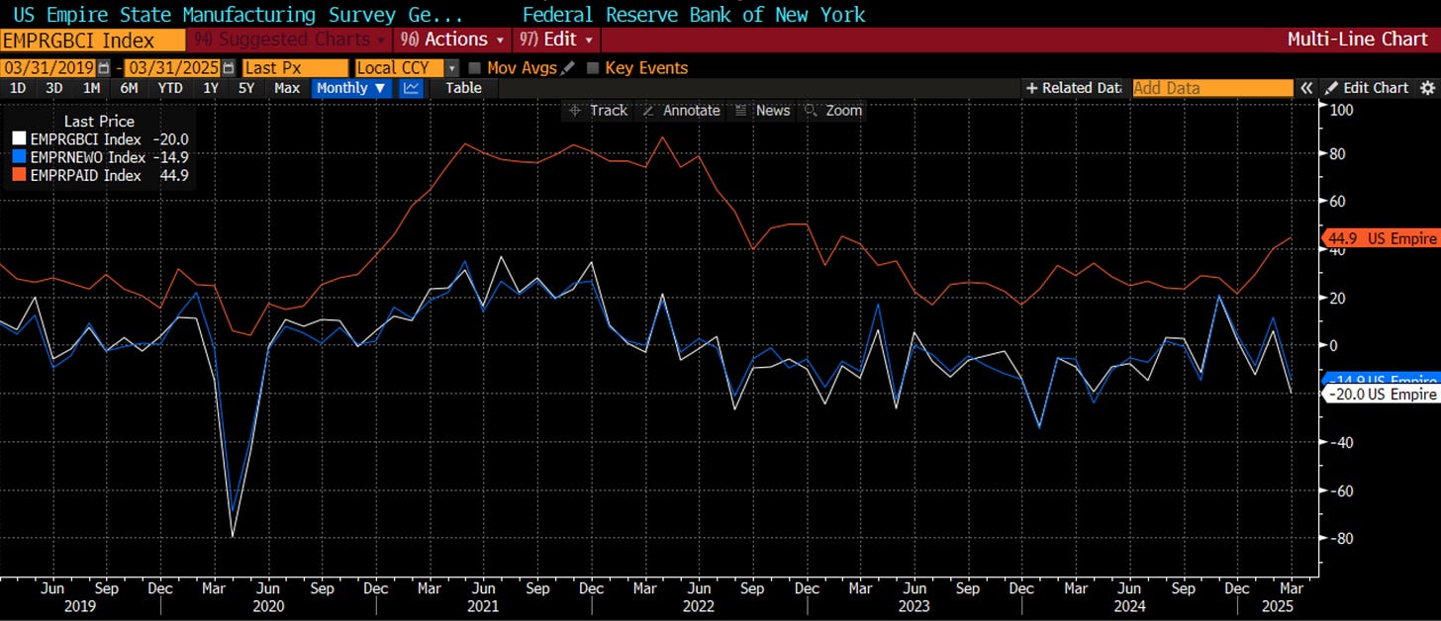Click the white -20.0 axis value tag
This screenshot has height=621, width=1441.
(1382, 394)
